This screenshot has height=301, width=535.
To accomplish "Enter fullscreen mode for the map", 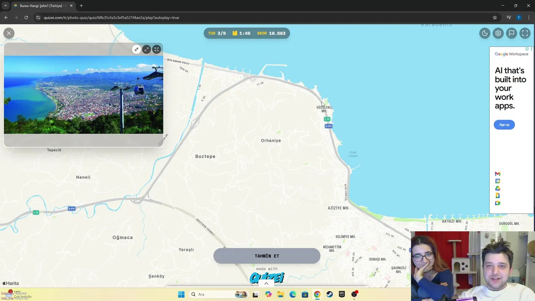I will point(525,33).
